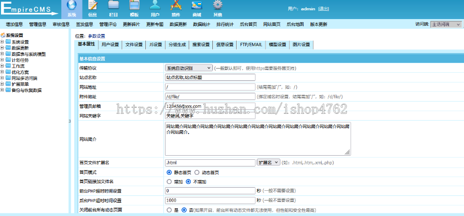
Task: Open the 扩展名 dropdown
Action: coord(269,162)
